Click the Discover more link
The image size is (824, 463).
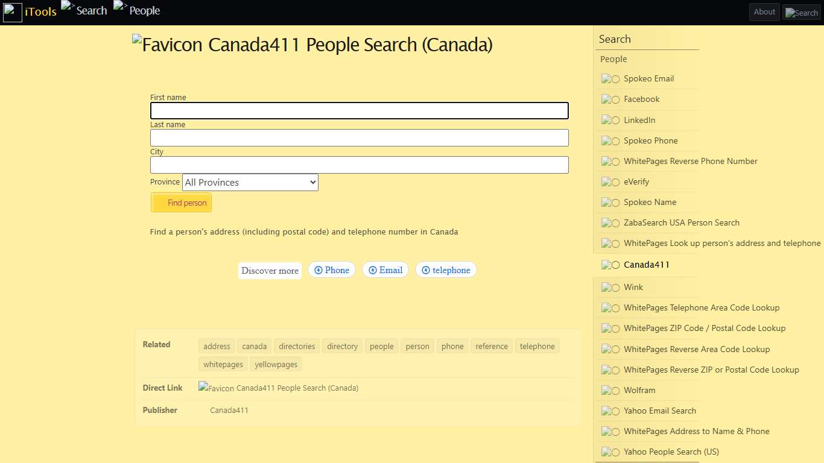(x=270, y=270)
